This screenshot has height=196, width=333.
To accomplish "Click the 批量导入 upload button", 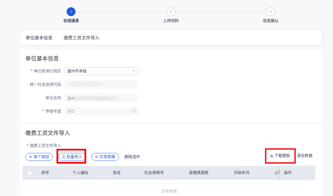I will 72,157.
